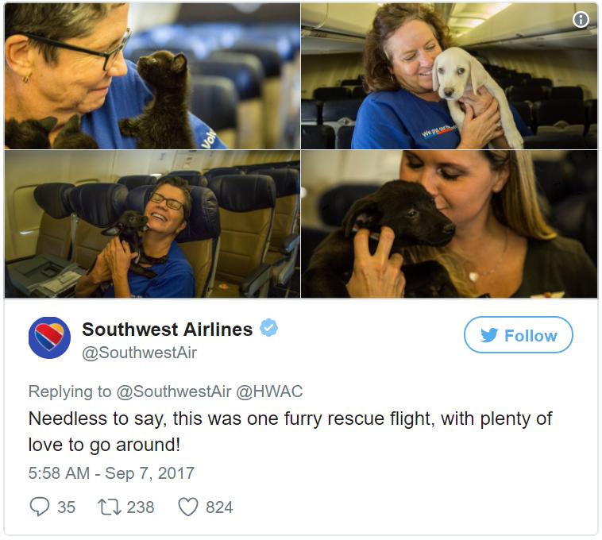Viewport: 602px width, 540px height.
Task: Open the Southwest Airlines display name
Action: 168,330
